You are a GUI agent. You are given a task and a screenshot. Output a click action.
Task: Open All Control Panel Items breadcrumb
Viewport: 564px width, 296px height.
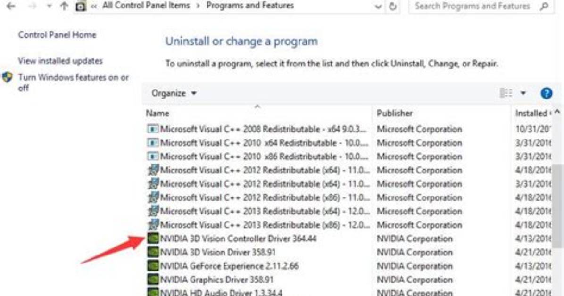point(146,5)
